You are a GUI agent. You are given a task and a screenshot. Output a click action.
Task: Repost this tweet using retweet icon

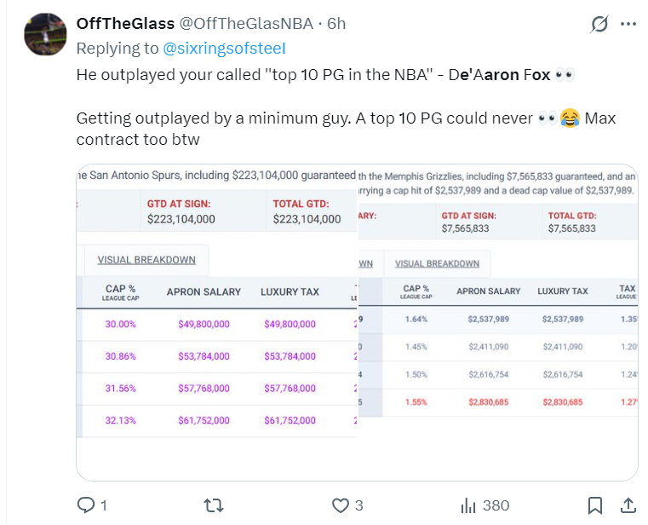click(215, 505)
